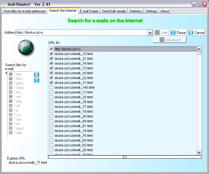Click the Cancel button

196,32
